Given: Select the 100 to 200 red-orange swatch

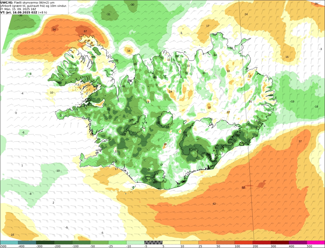Looking at the screenshot, I should [x=243, y=242].
